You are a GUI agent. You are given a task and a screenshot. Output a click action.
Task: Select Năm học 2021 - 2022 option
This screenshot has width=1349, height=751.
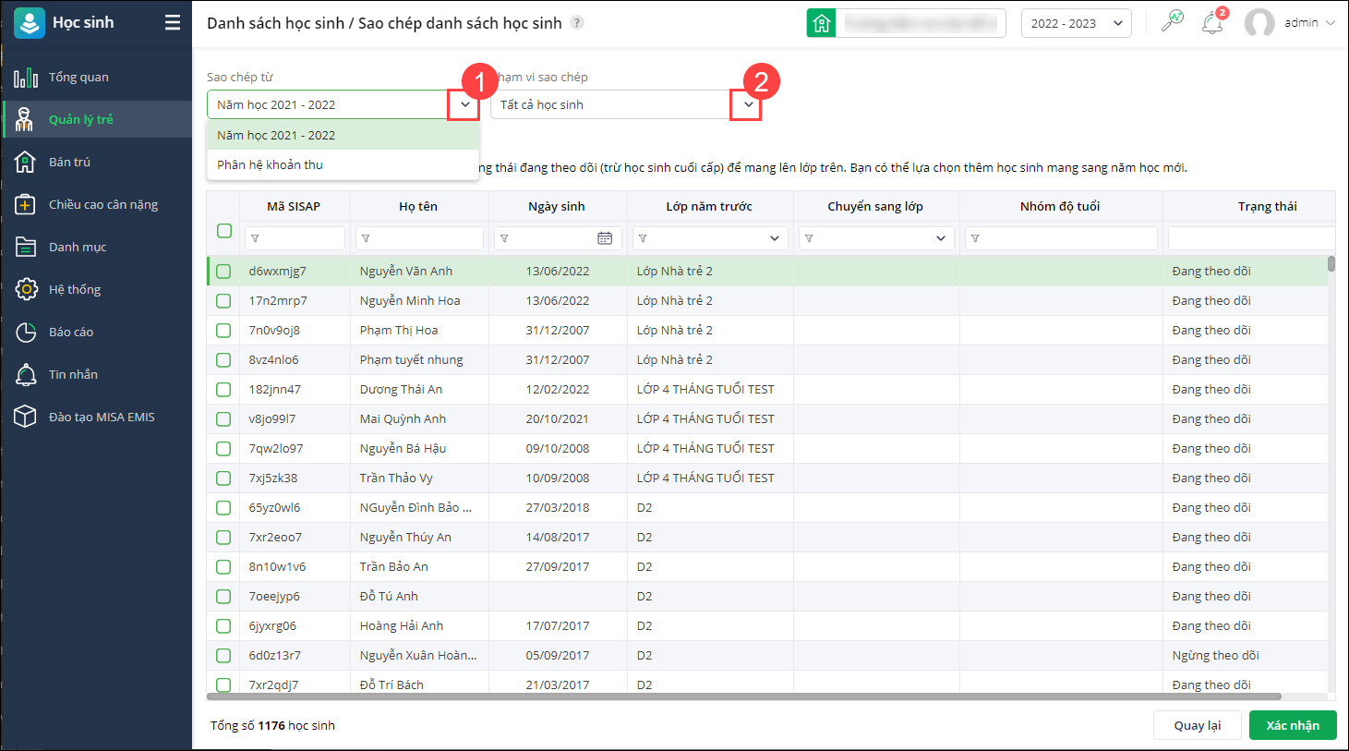(x=343, y=135)
